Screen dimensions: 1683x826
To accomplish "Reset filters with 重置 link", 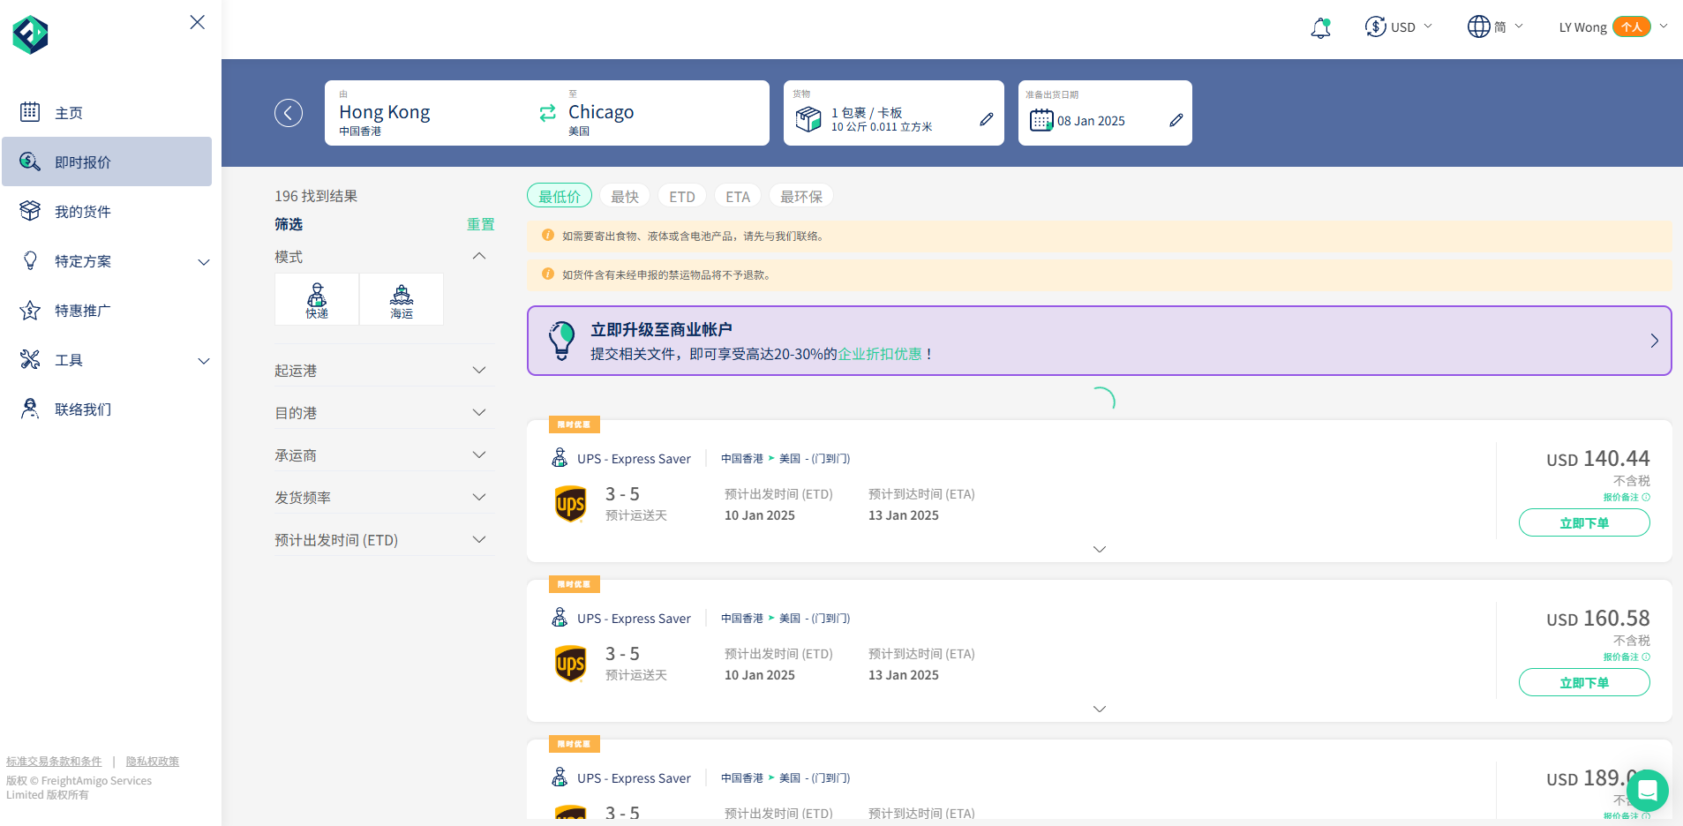I will click(x=480, y=224).
